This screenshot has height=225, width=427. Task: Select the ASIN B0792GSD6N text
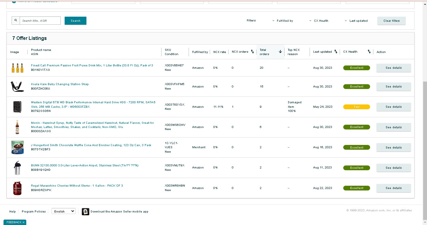41,111
